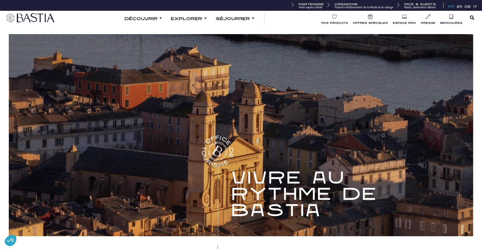
Task: Click the Brochures booklet icon
Action: (451, 17)
